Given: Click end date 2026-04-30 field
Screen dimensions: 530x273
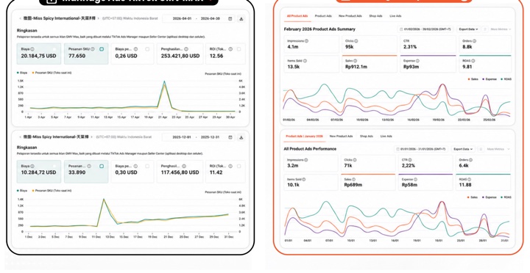Looking at the screenshot, I should point(211,19).
